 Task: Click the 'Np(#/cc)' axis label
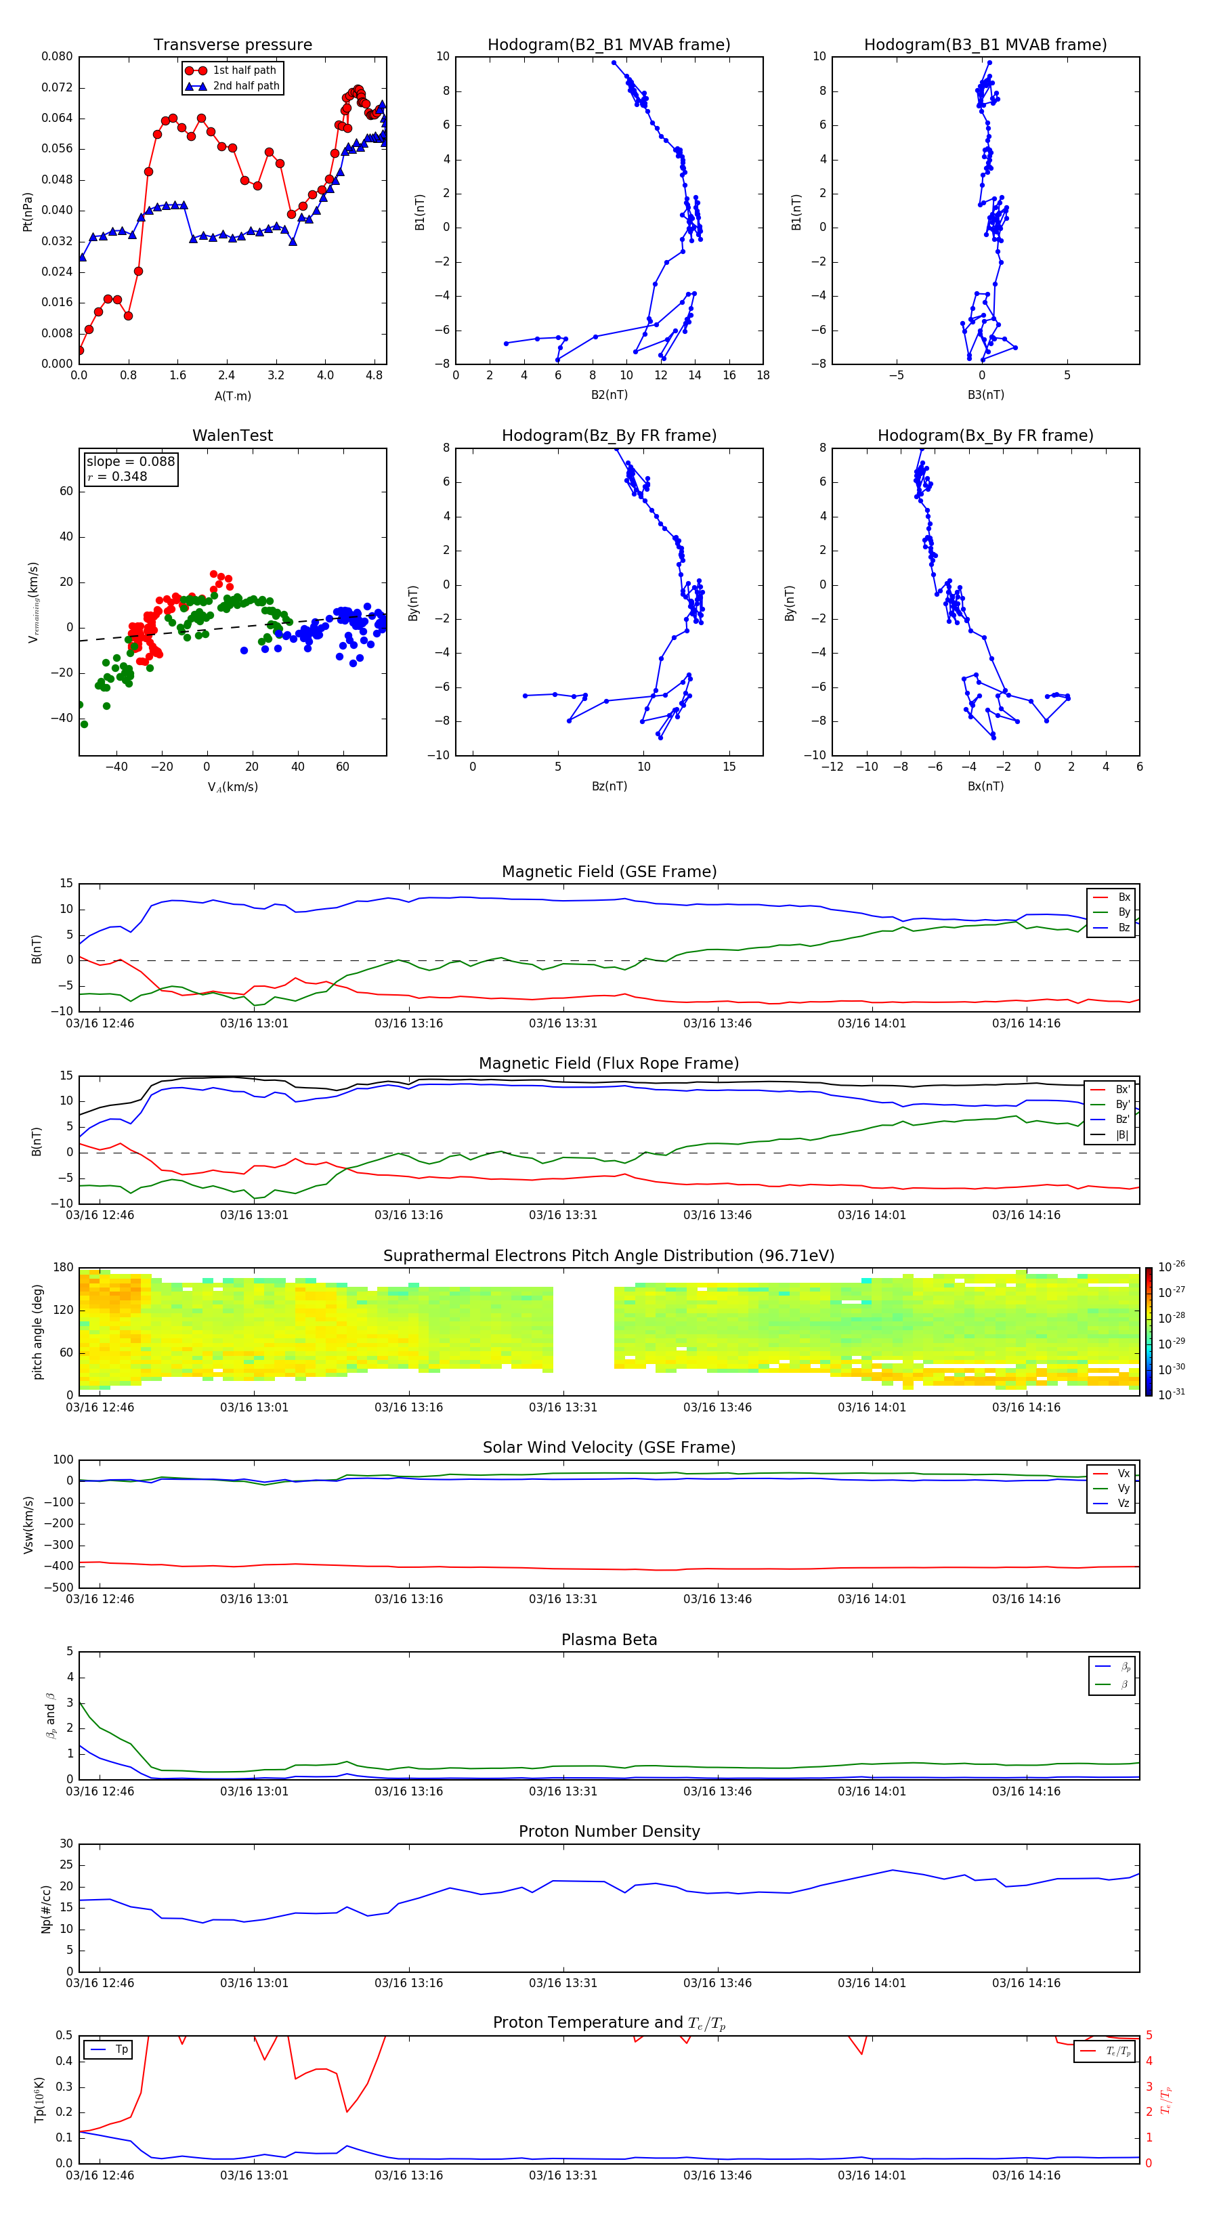tap(47, 1909)
